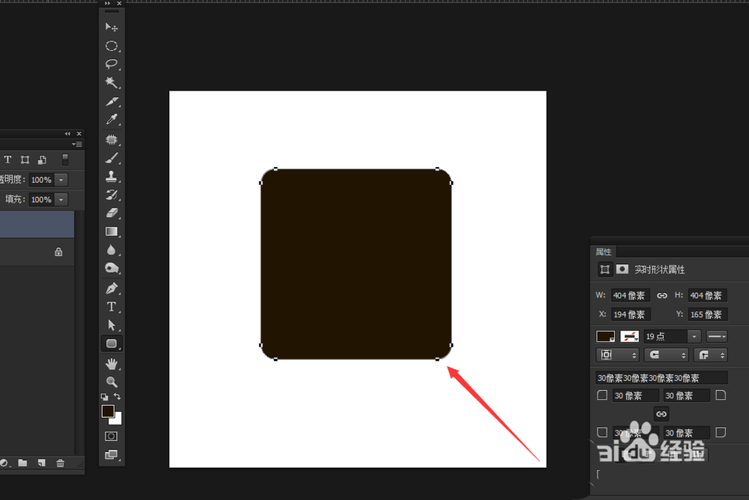Select the Sponge tool
The height and width of the screenshot is (500, 749).
112,268
